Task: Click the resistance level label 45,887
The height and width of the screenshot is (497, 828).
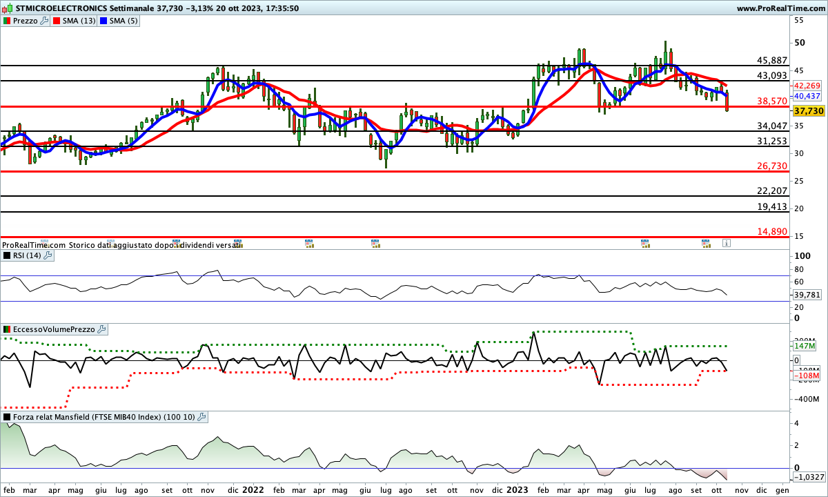Action: pos(772,61)
